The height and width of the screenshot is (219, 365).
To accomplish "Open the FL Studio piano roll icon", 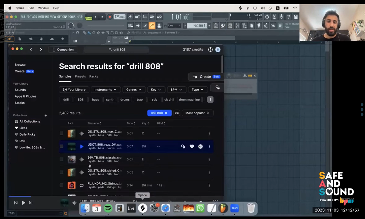I will pos(223,26).
